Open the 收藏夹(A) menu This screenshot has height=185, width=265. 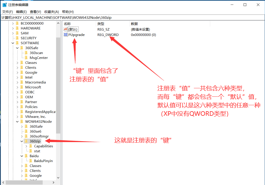point(51,12)
